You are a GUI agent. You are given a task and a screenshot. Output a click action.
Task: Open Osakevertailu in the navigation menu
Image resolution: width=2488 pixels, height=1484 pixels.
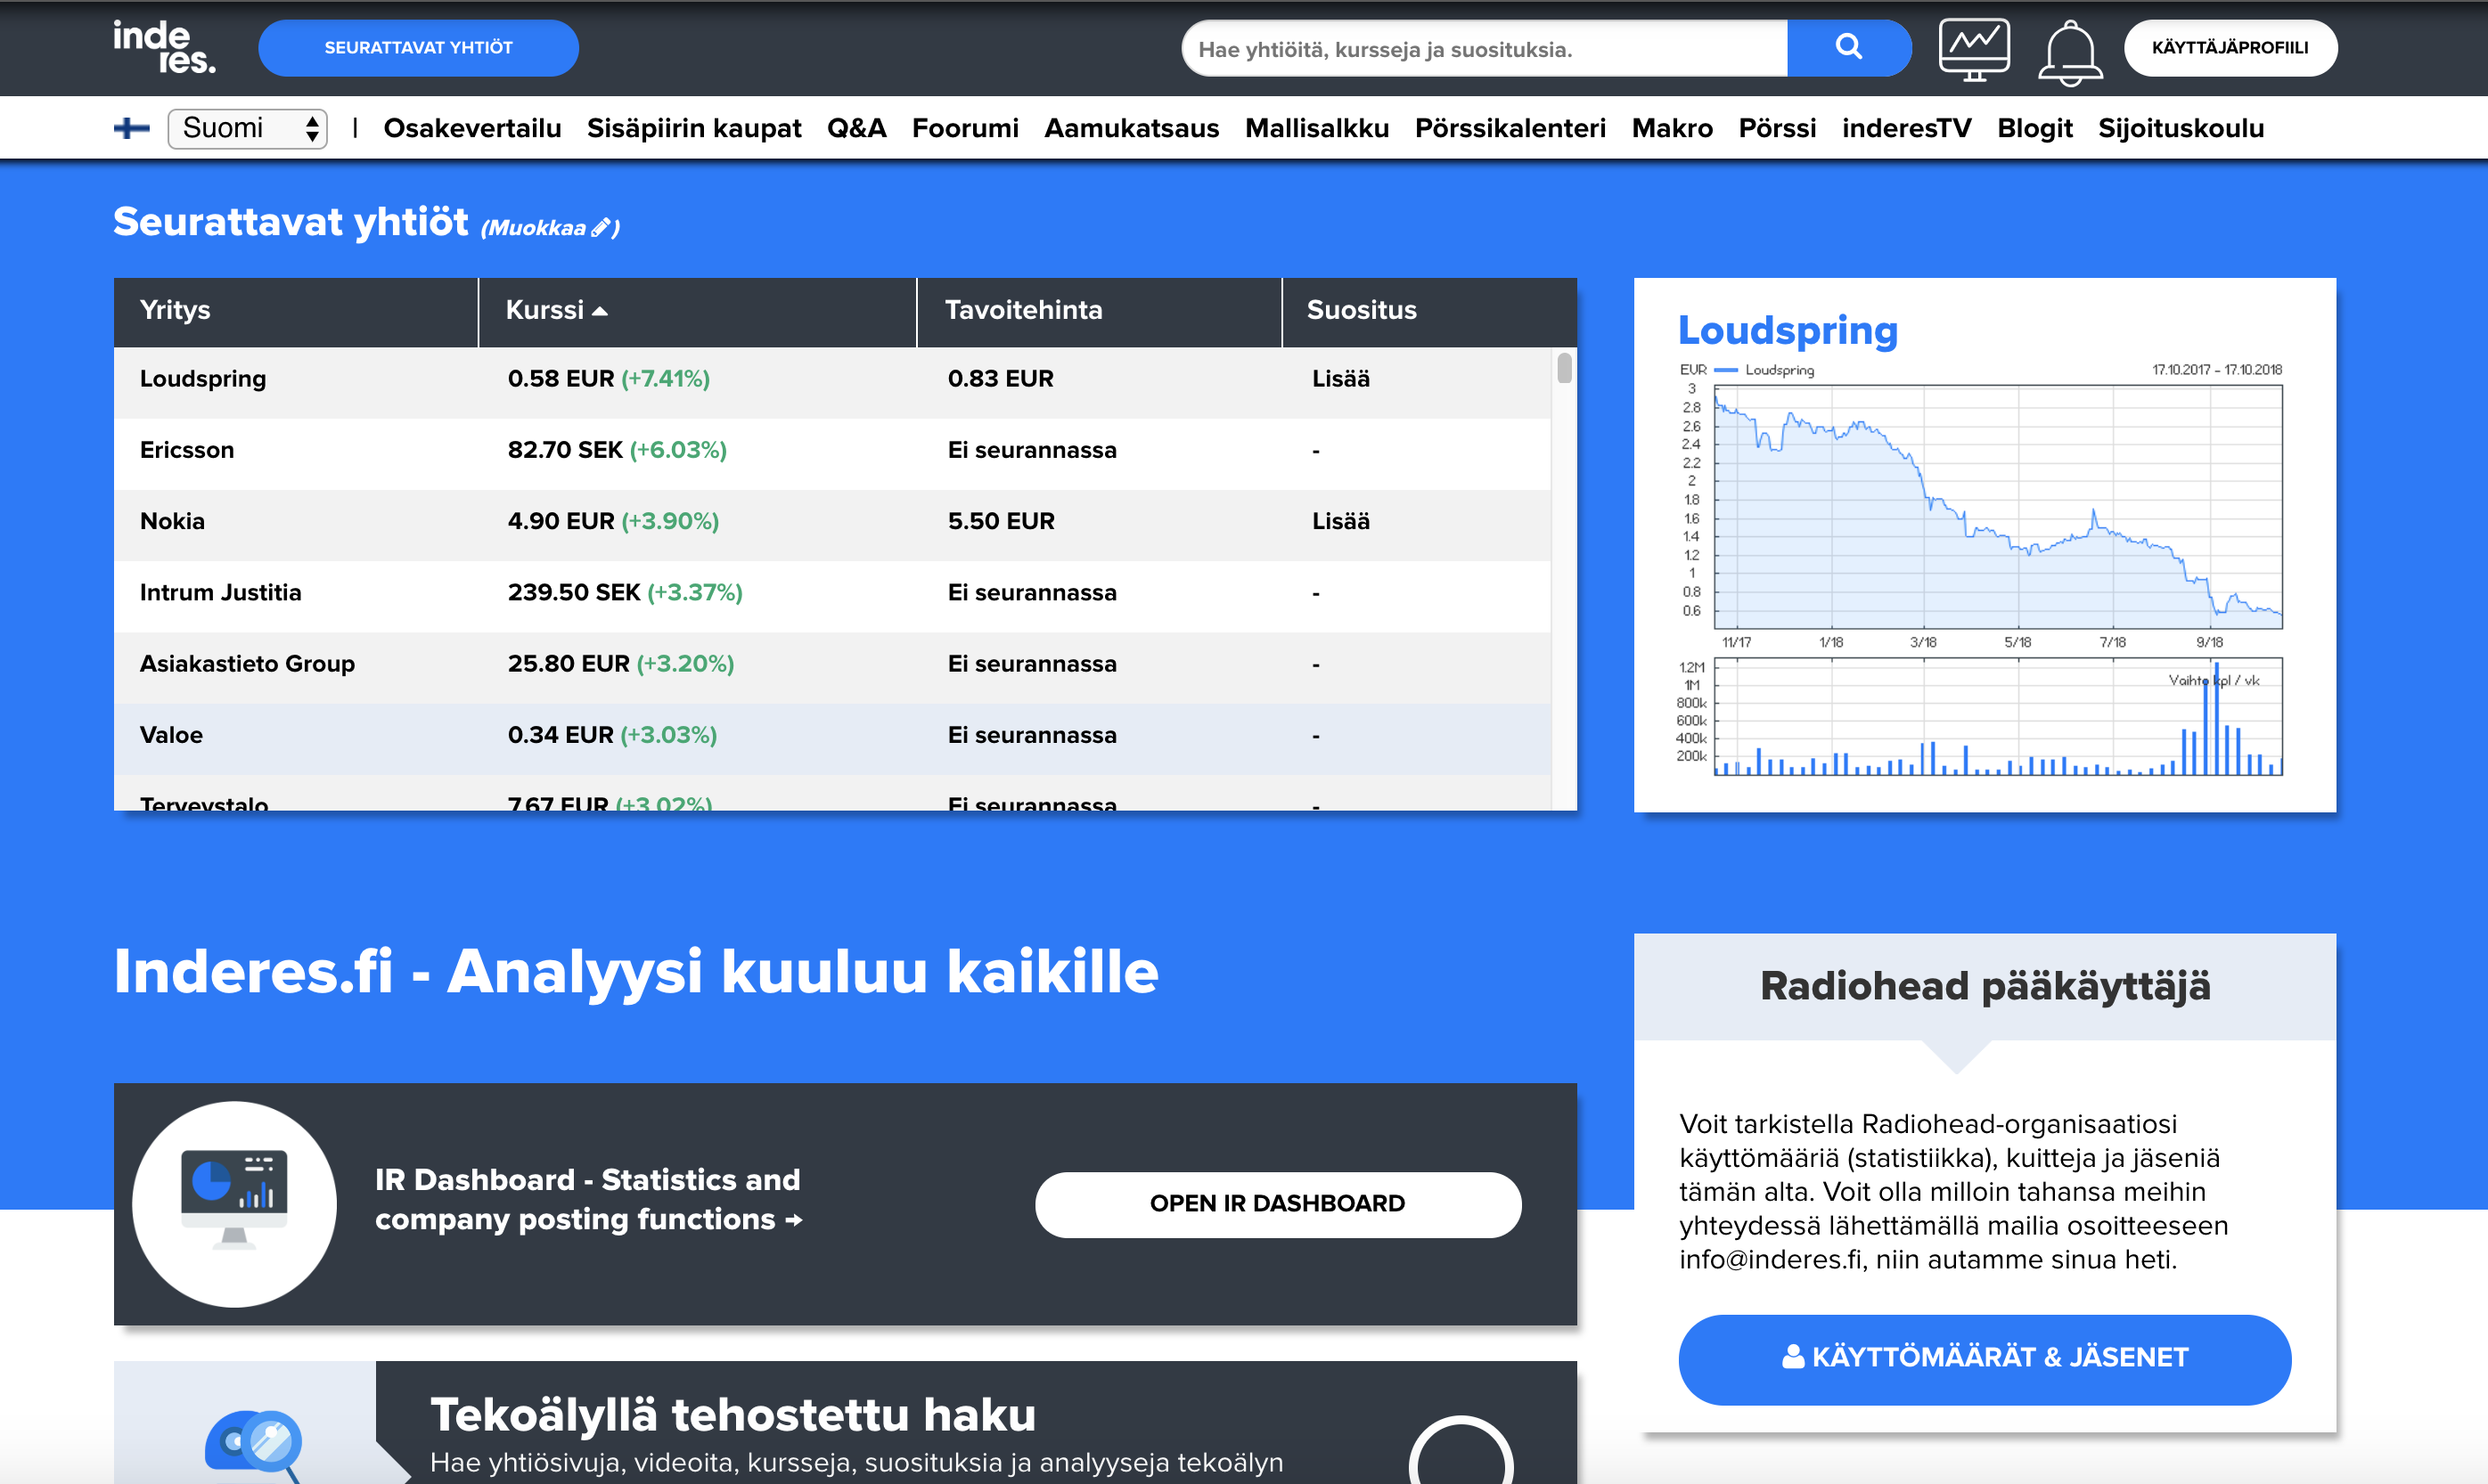pyautogui.click(x=471, y=128)
